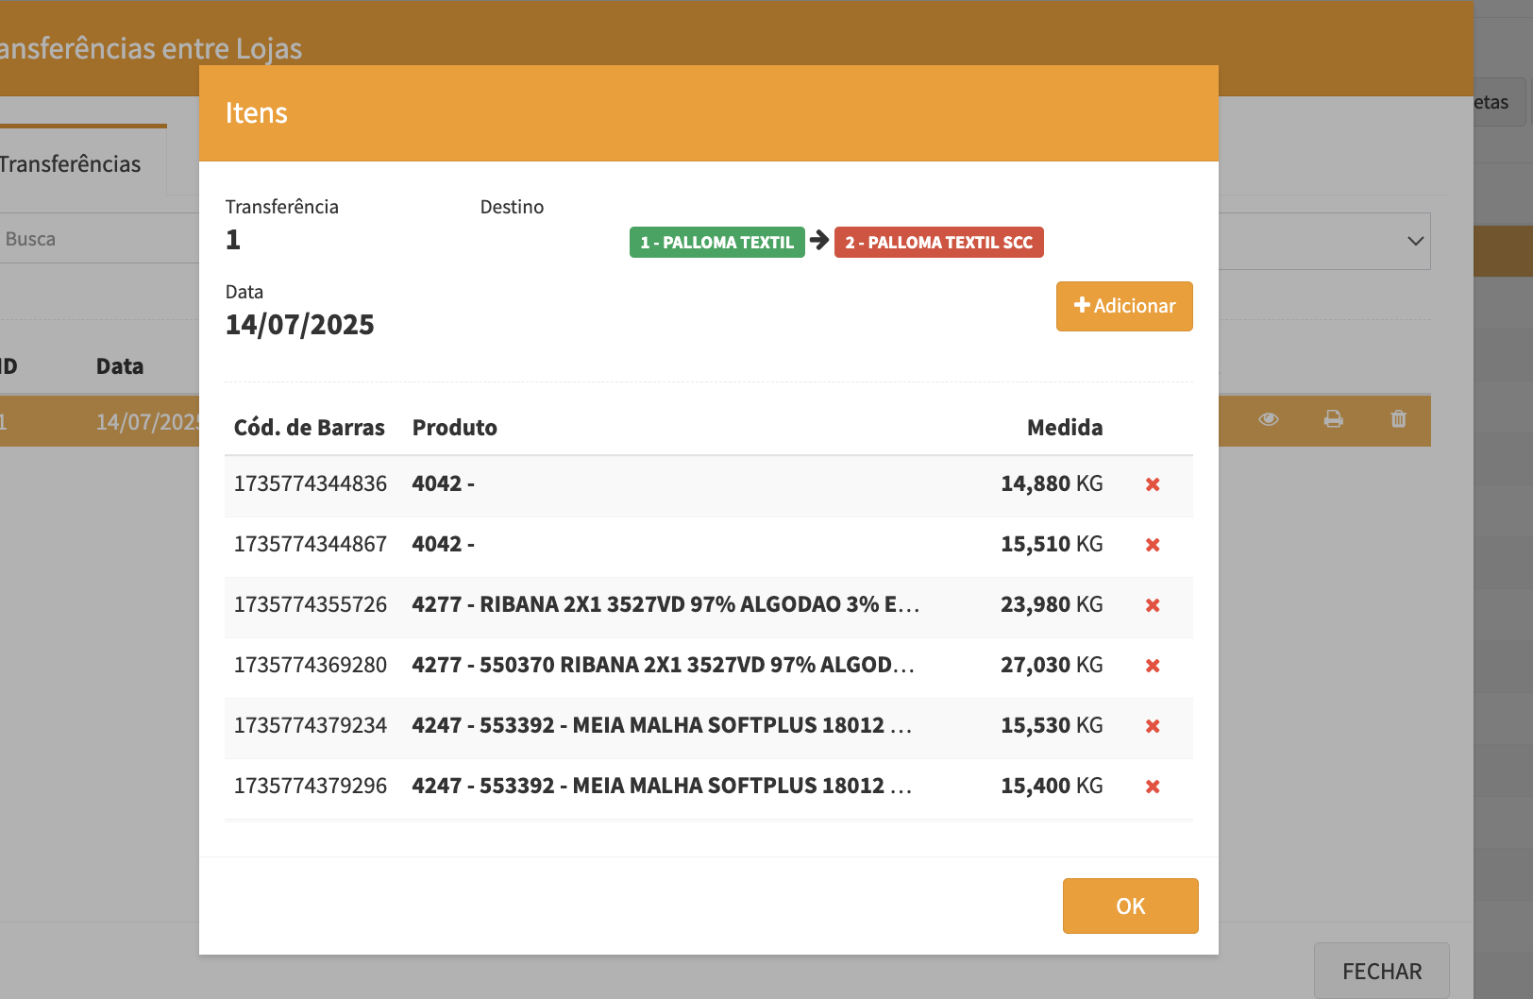Select the 4277 - 550370 RIBANA product row
This screenshot has height=999, width=1533.
(663, 666)
